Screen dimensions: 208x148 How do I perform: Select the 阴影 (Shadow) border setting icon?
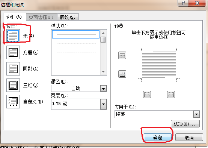click(13, 69)
